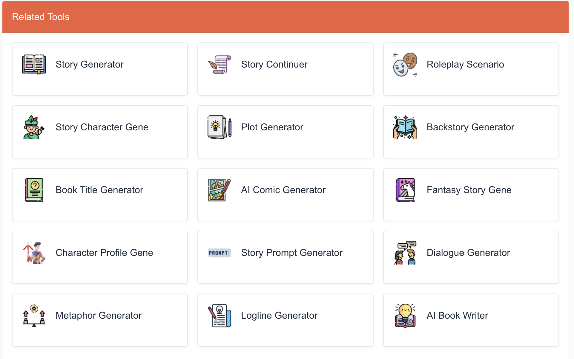Screen dimensions: 574x359
Task: Click the unicorn book Fantasy Story icon
Action: tap(405, 190)
